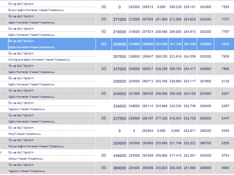Open İlk ve Acil Yardım in highlighted row

point(21,41)
